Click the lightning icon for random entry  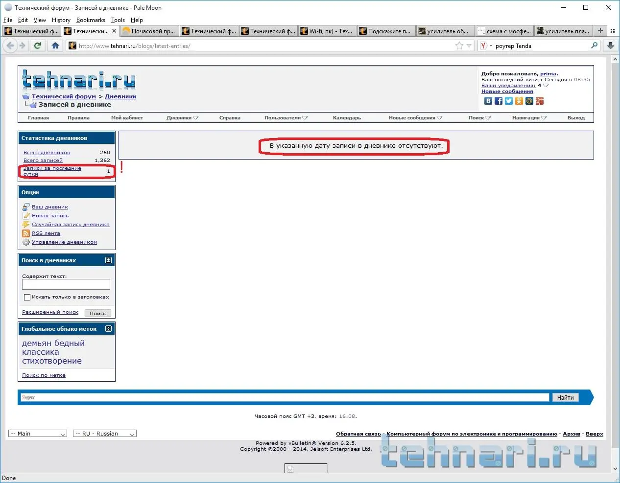26,225
